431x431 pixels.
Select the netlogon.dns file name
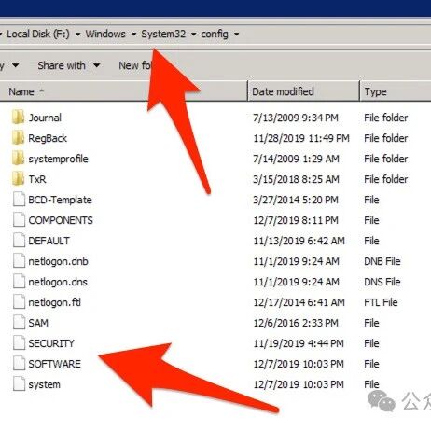coord(58,282)
